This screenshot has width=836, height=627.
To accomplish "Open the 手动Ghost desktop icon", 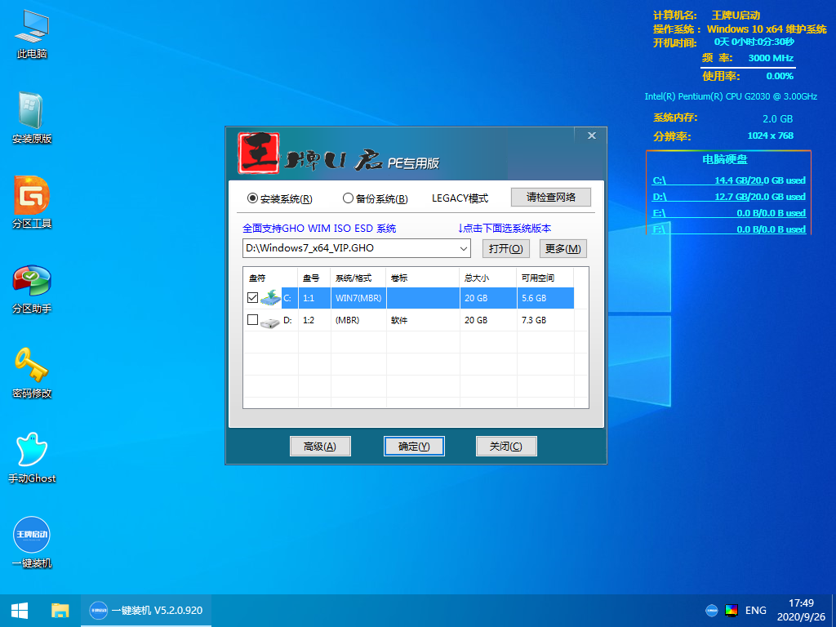I will tap(32, 457).
